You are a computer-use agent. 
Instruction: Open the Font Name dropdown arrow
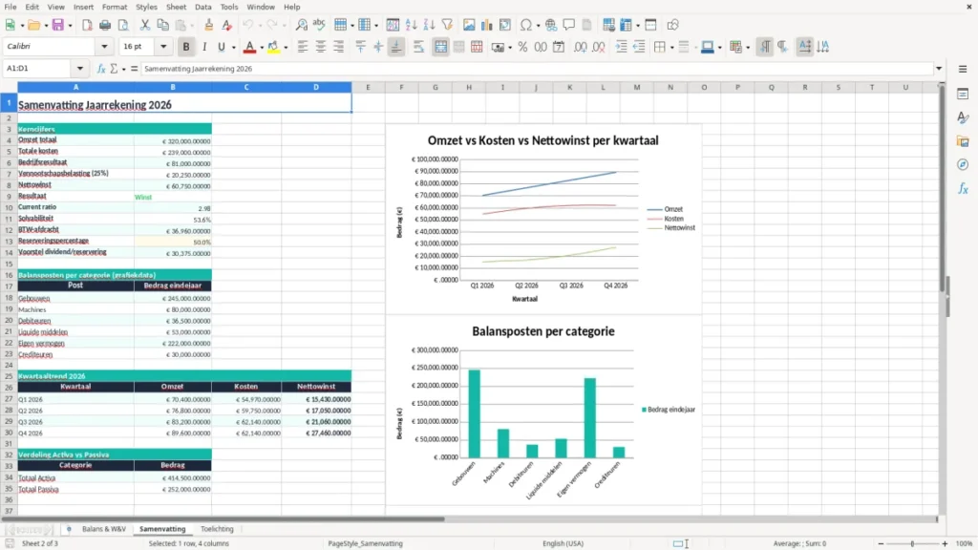point(104,47)
